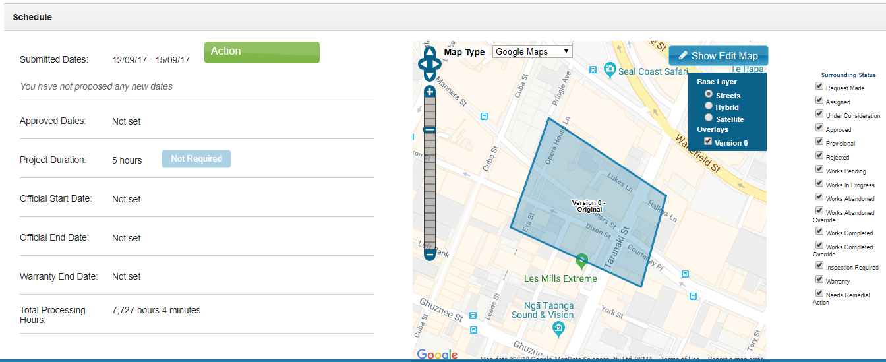Pan the map right with the arrow control
This screenshot has width=886, height=362.
[x=436, y=64]
